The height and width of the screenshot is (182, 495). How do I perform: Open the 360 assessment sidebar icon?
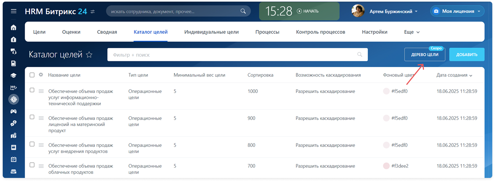[x=14, y=88]
